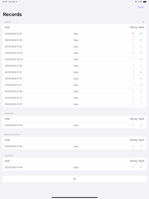This screenshot has height=199, width=149.
Task: Open the Multiplication section's 01:54 record
Action: coord(74,146)
